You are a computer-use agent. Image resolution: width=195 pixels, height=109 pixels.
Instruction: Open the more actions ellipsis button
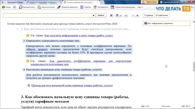126,15
